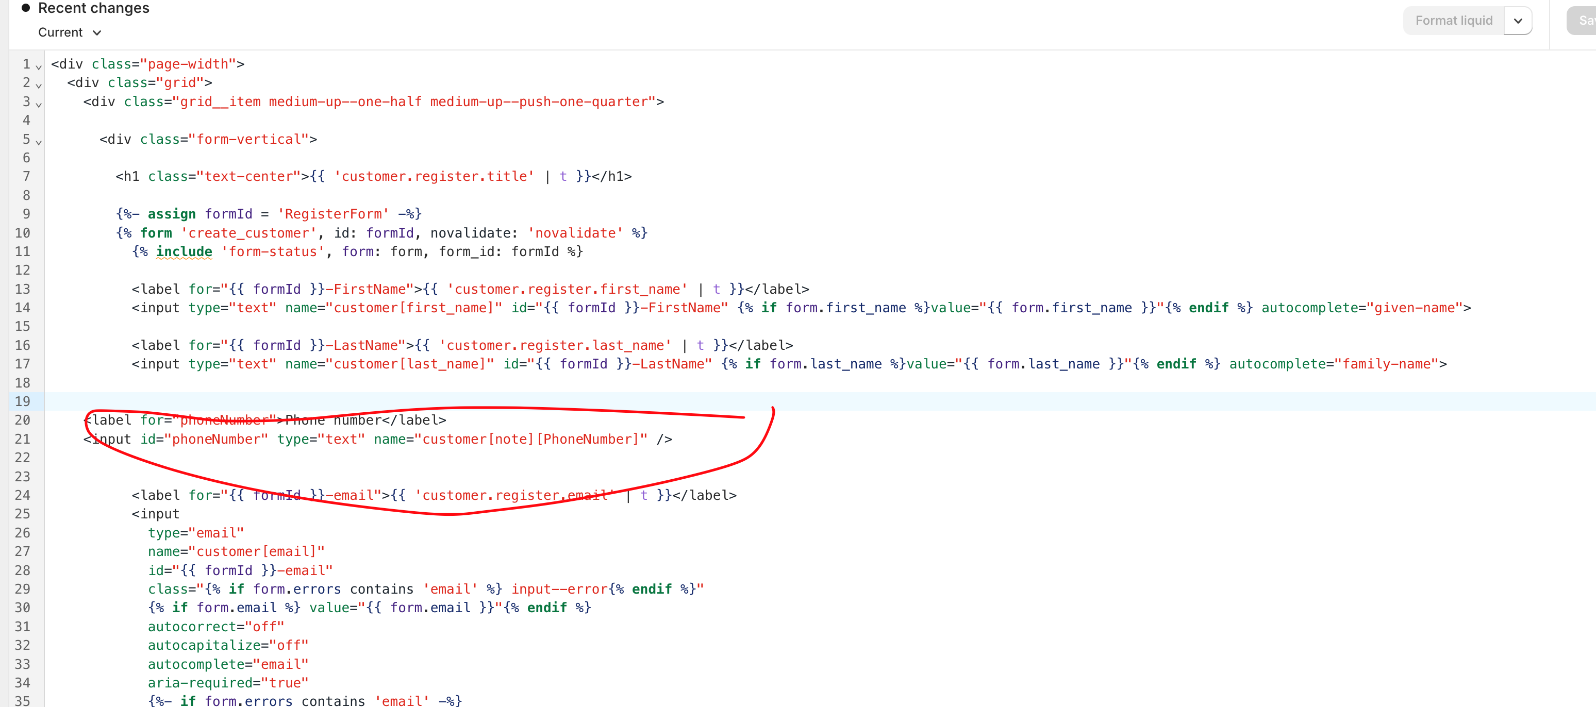This screenshot has height=707, width=1596.
Task: Click the Recent changes heading
Action: point(93,8)
